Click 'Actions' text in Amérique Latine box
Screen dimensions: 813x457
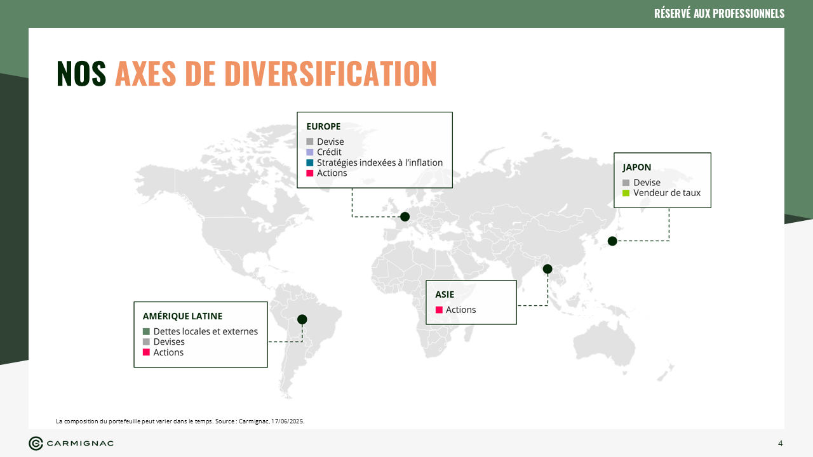click(168, 352)
